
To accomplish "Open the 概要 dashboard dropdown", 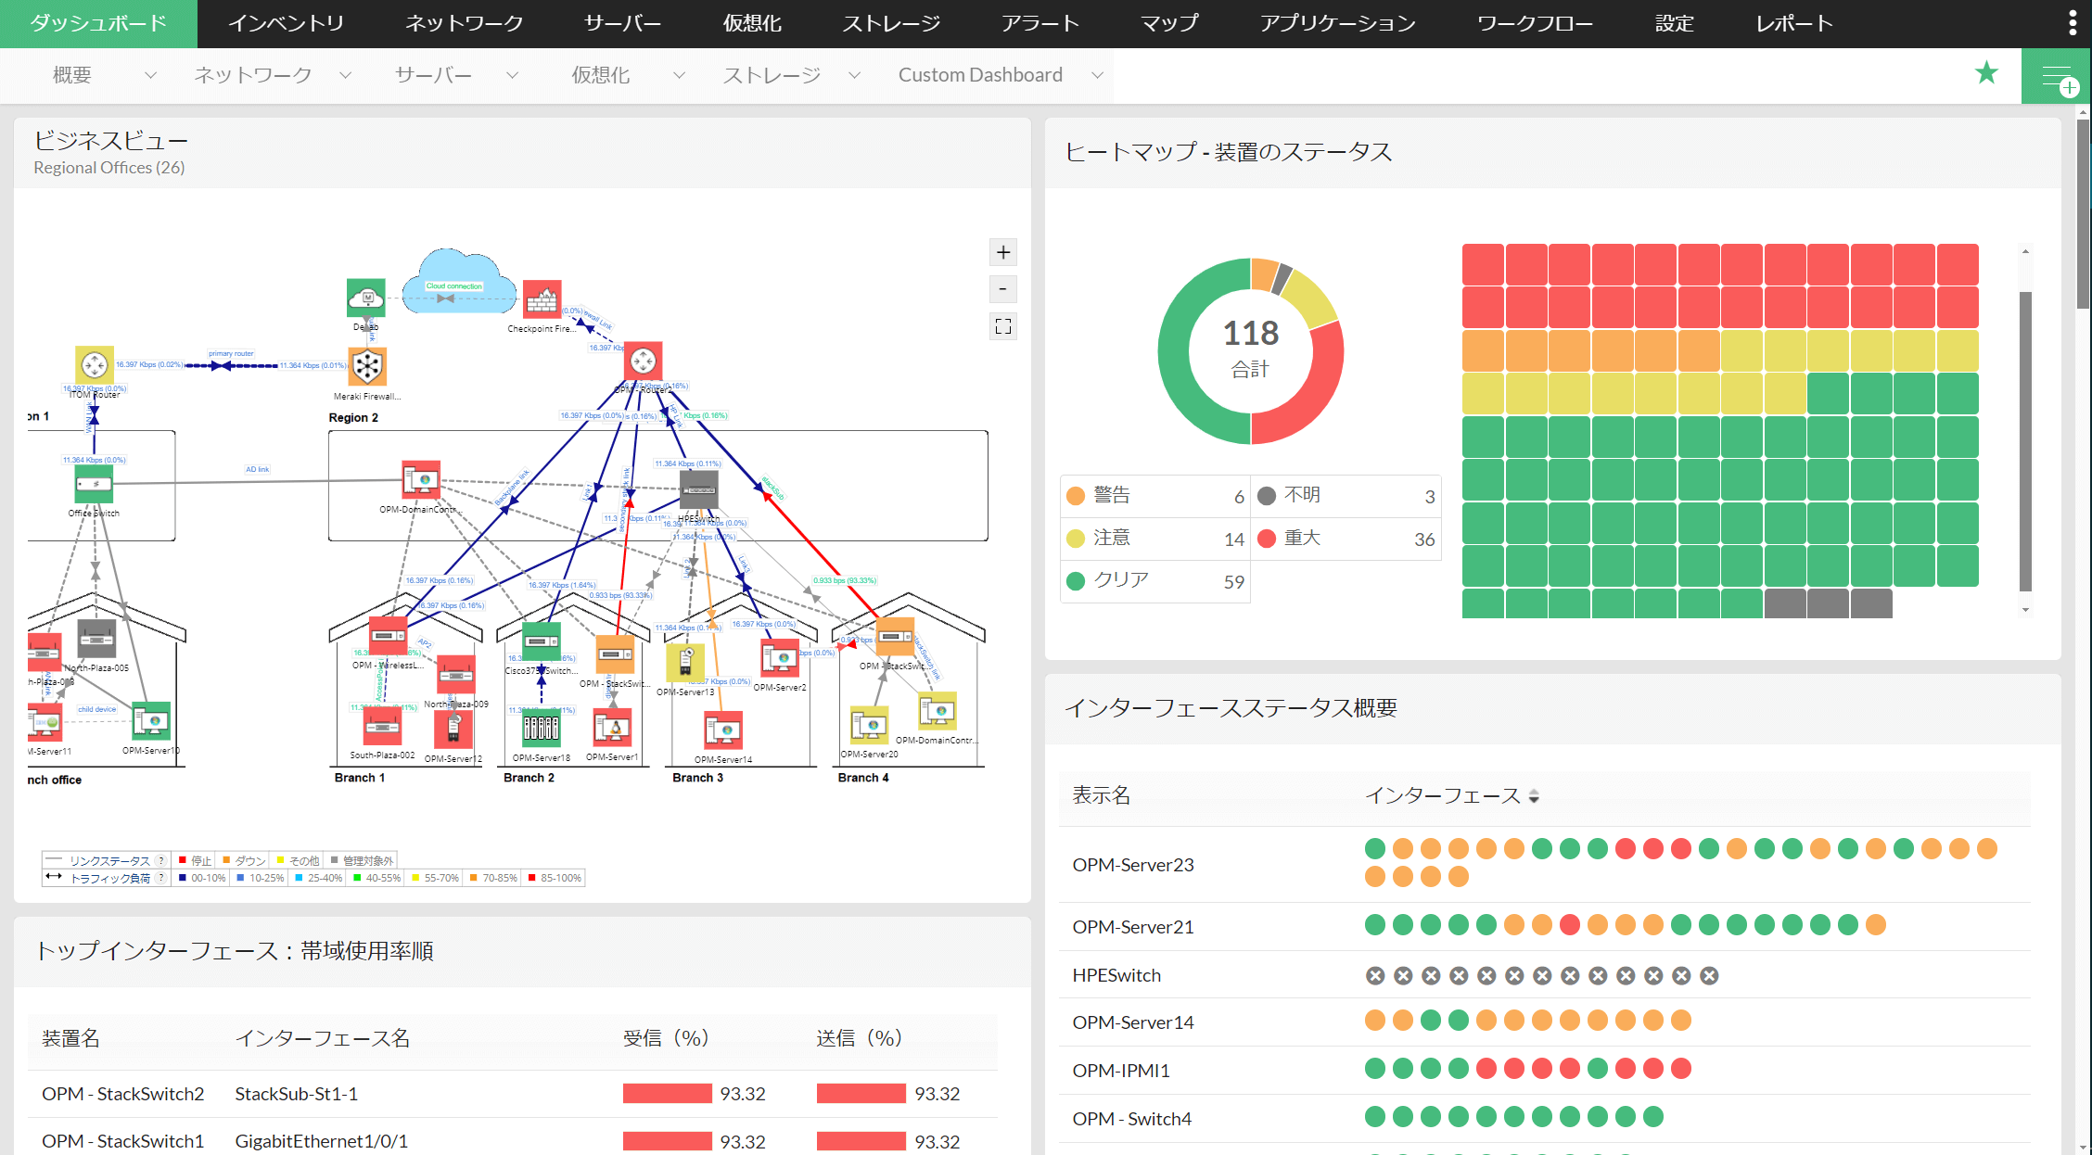I will pos(150,75).
